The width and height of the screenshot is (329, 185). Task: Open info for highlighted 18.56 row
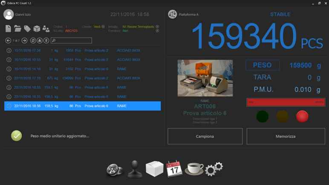coord(9,106)
